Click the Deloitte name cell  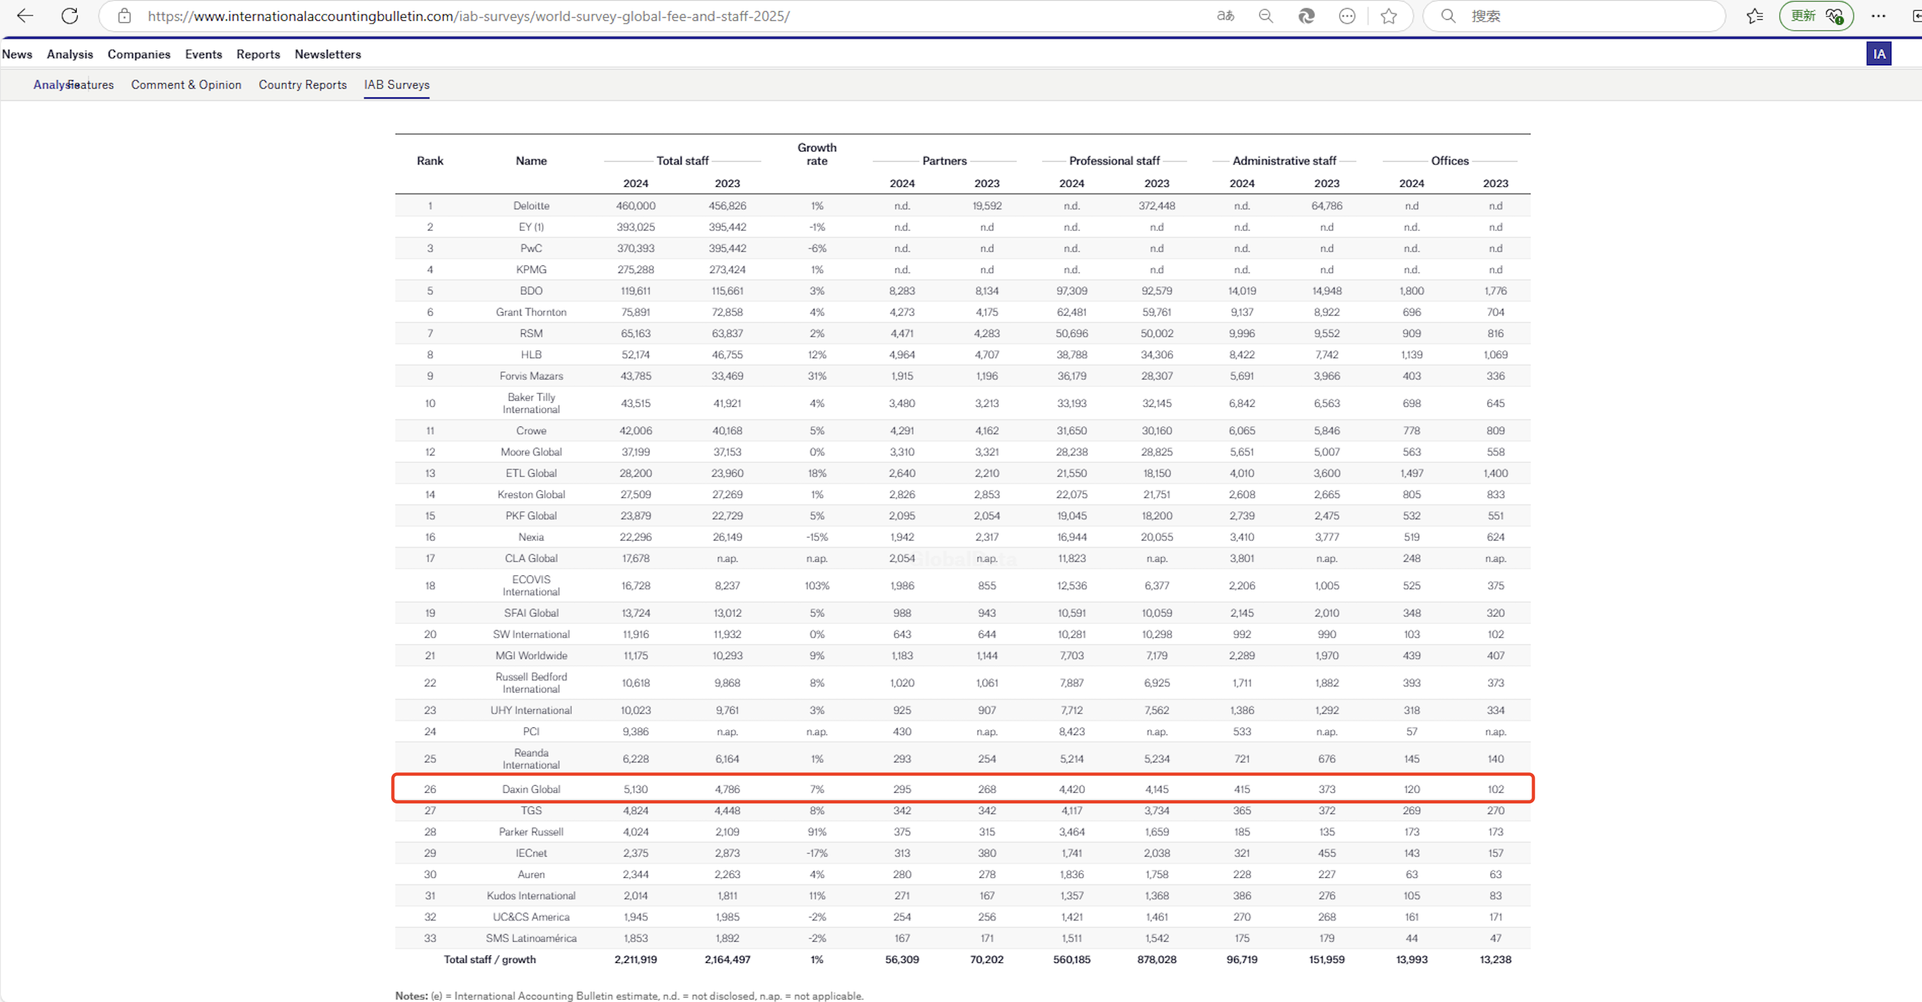click(x=531, y=206)
